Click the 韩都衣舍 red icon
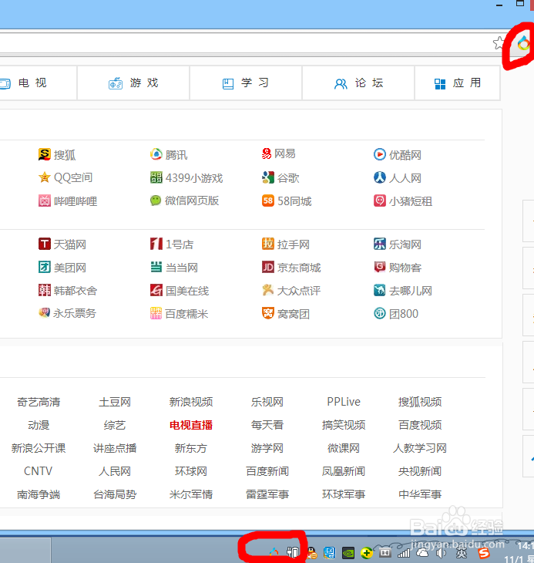 pos(45,290)
